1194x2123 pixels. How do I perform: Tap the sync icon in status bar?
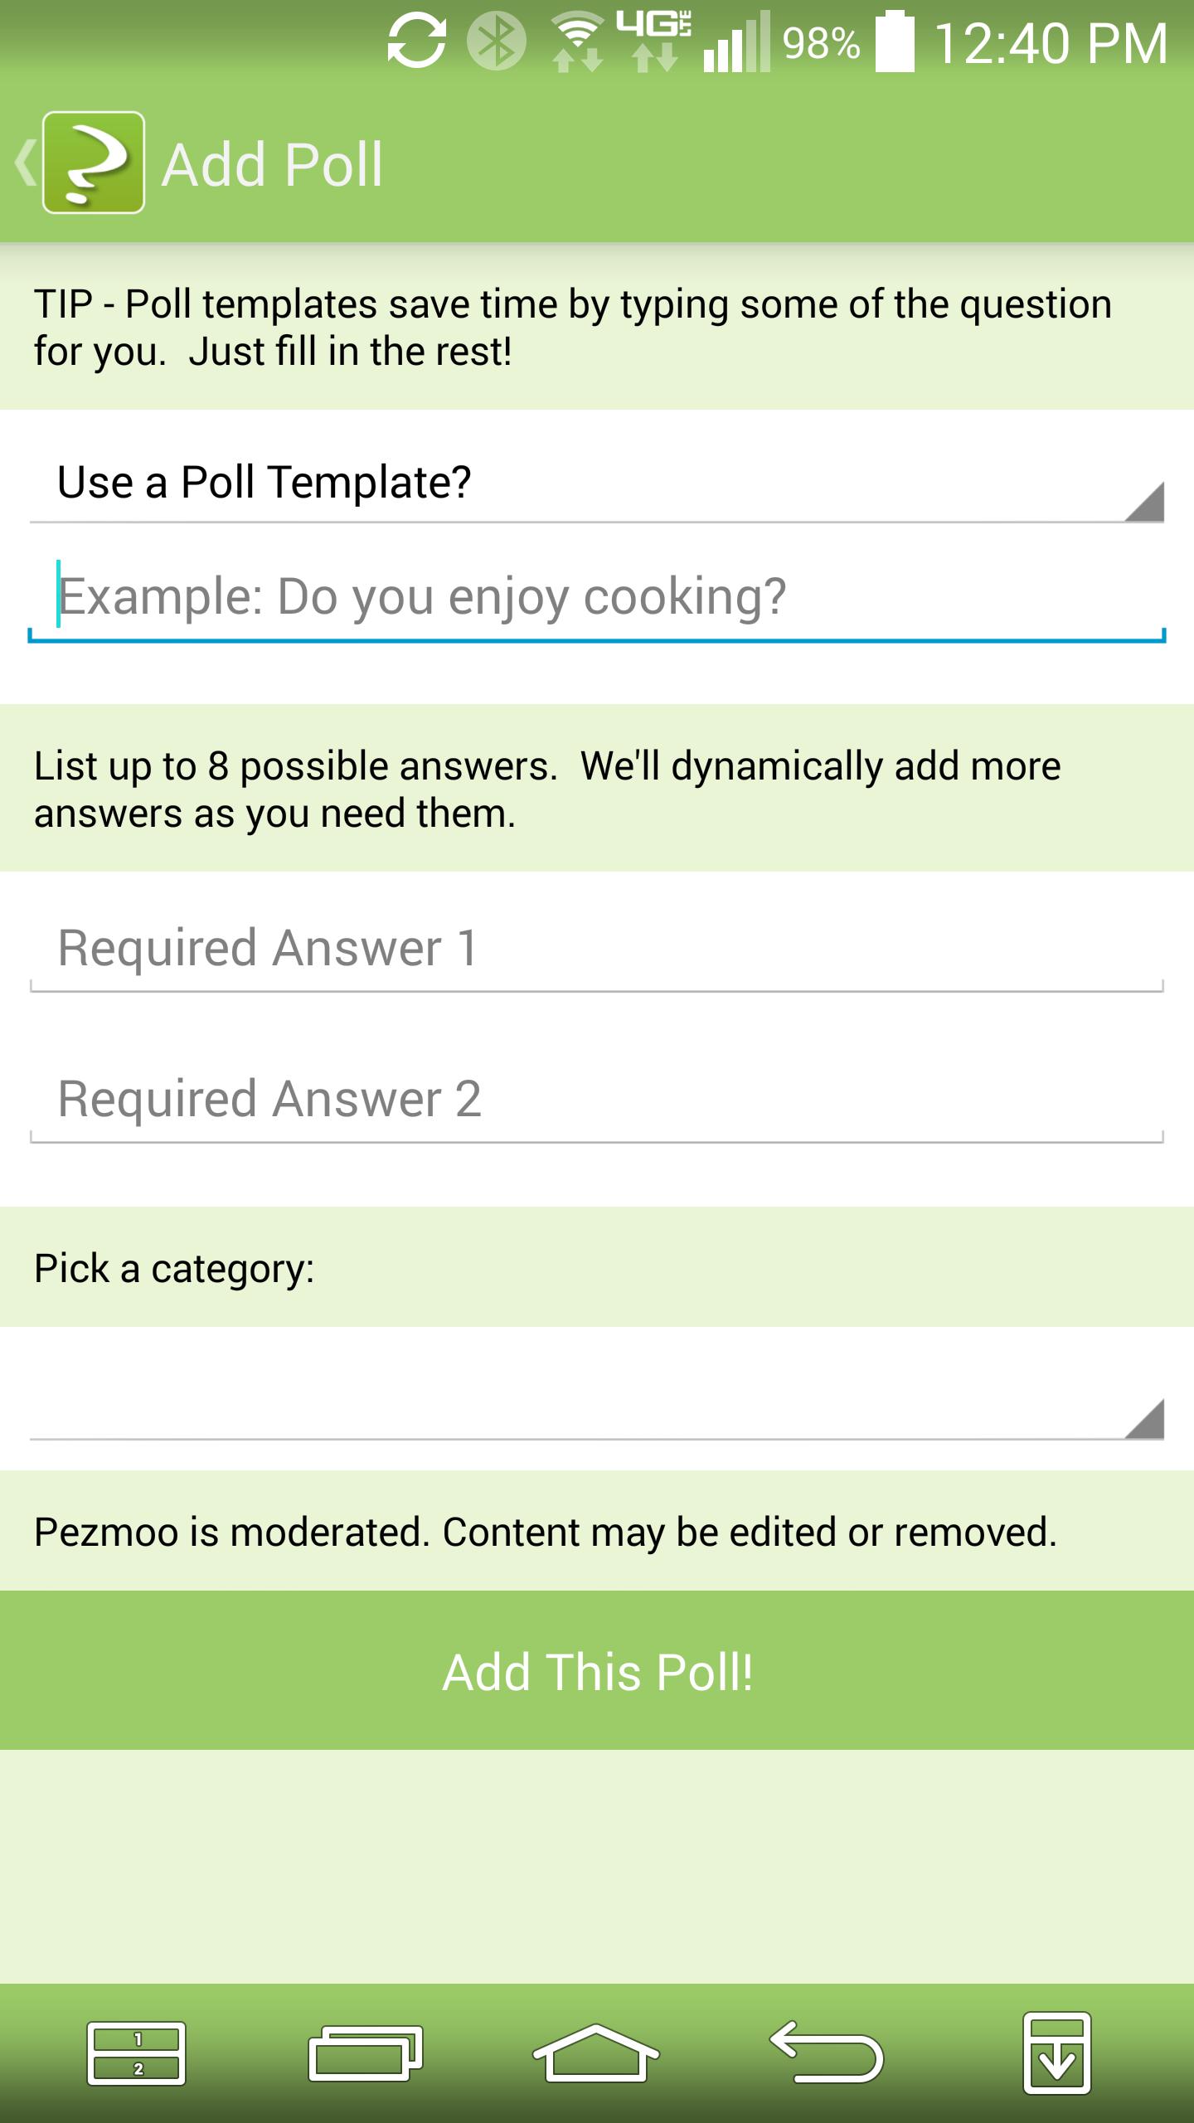pos(416,43)
